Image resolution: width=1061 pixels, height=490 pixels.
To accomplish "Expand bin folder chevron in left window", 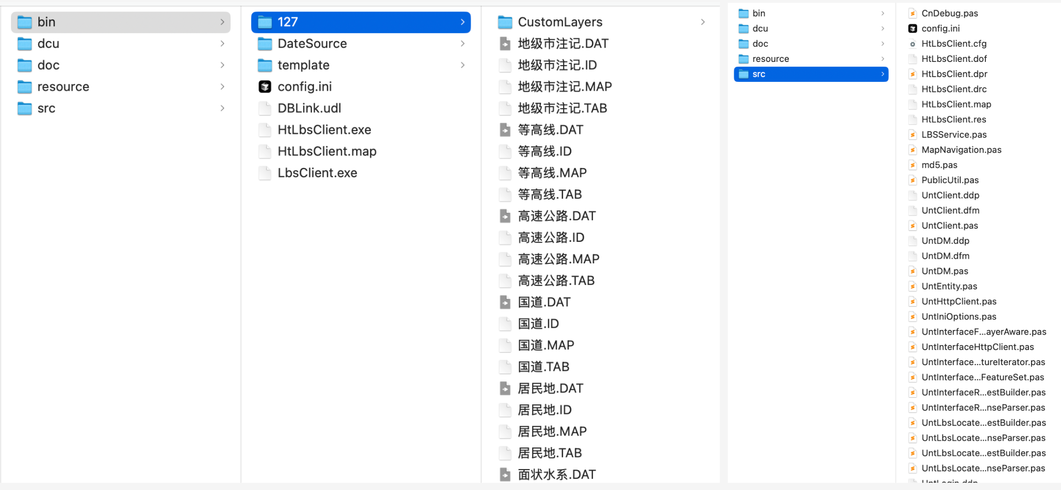I will coord(222,22).
